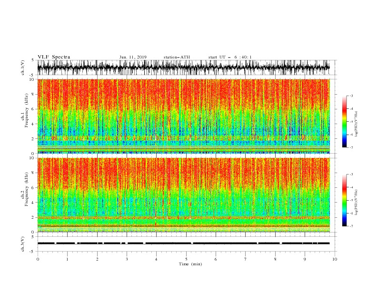Click the ch.1 colorbar "log(PSD)(V²/Hz)" label
This screenshot has height=291, width=377.
[x=356, y=124]
